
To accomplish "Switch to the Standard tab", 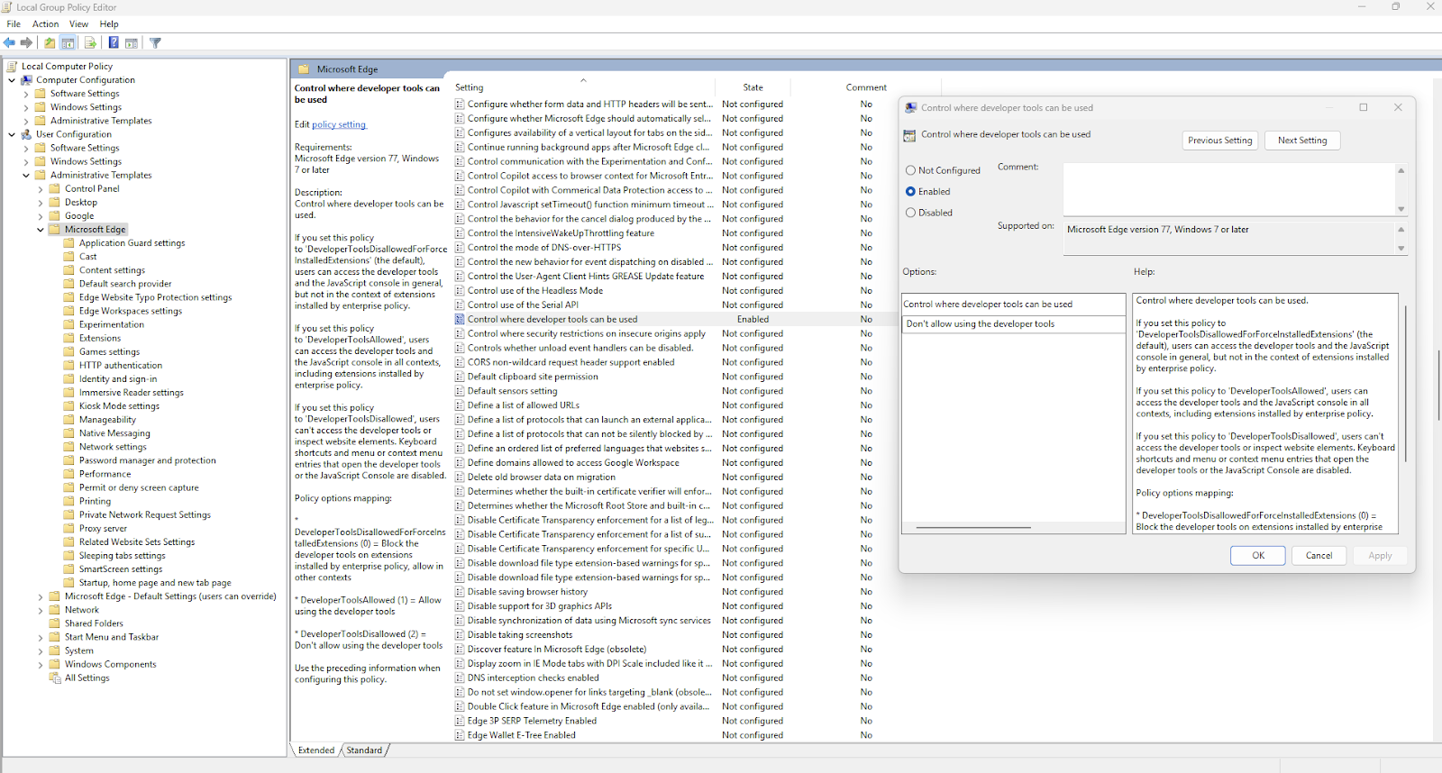I will click(364, 750).
